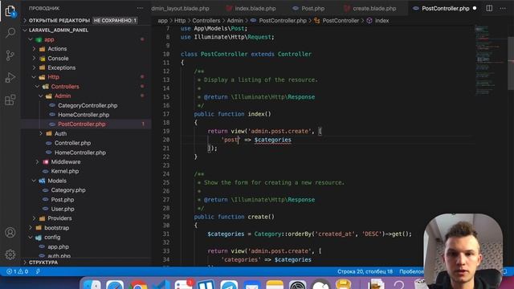Open VS Code icon in the Dock
The height and width of the screenshot is (289, 514).
[x=161, y=285]
